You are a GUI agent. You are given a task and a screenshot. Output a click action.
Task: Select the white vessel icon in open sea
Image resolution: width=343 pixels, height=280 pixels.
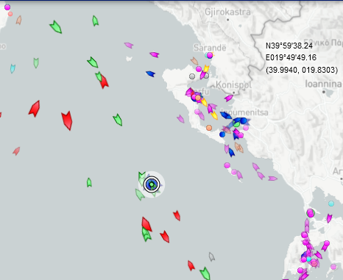129,59
